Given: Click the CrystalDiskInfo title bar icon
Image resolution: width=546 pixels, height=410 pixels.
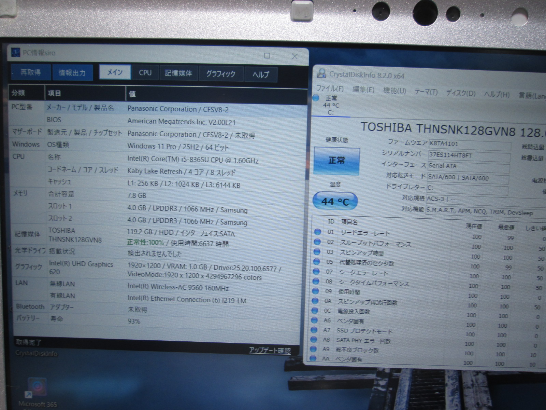Looking at the screenshot, I should (321, 73).
